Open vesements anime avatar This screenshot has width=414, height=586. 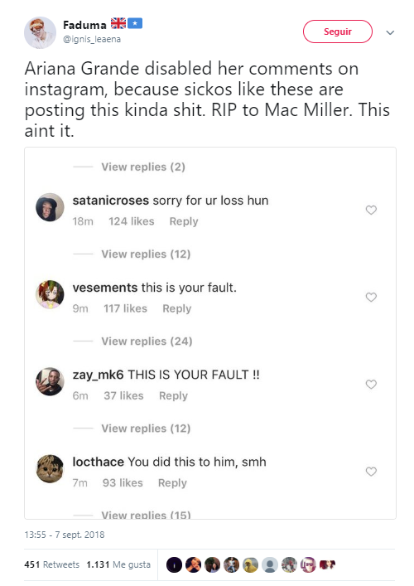50,294
